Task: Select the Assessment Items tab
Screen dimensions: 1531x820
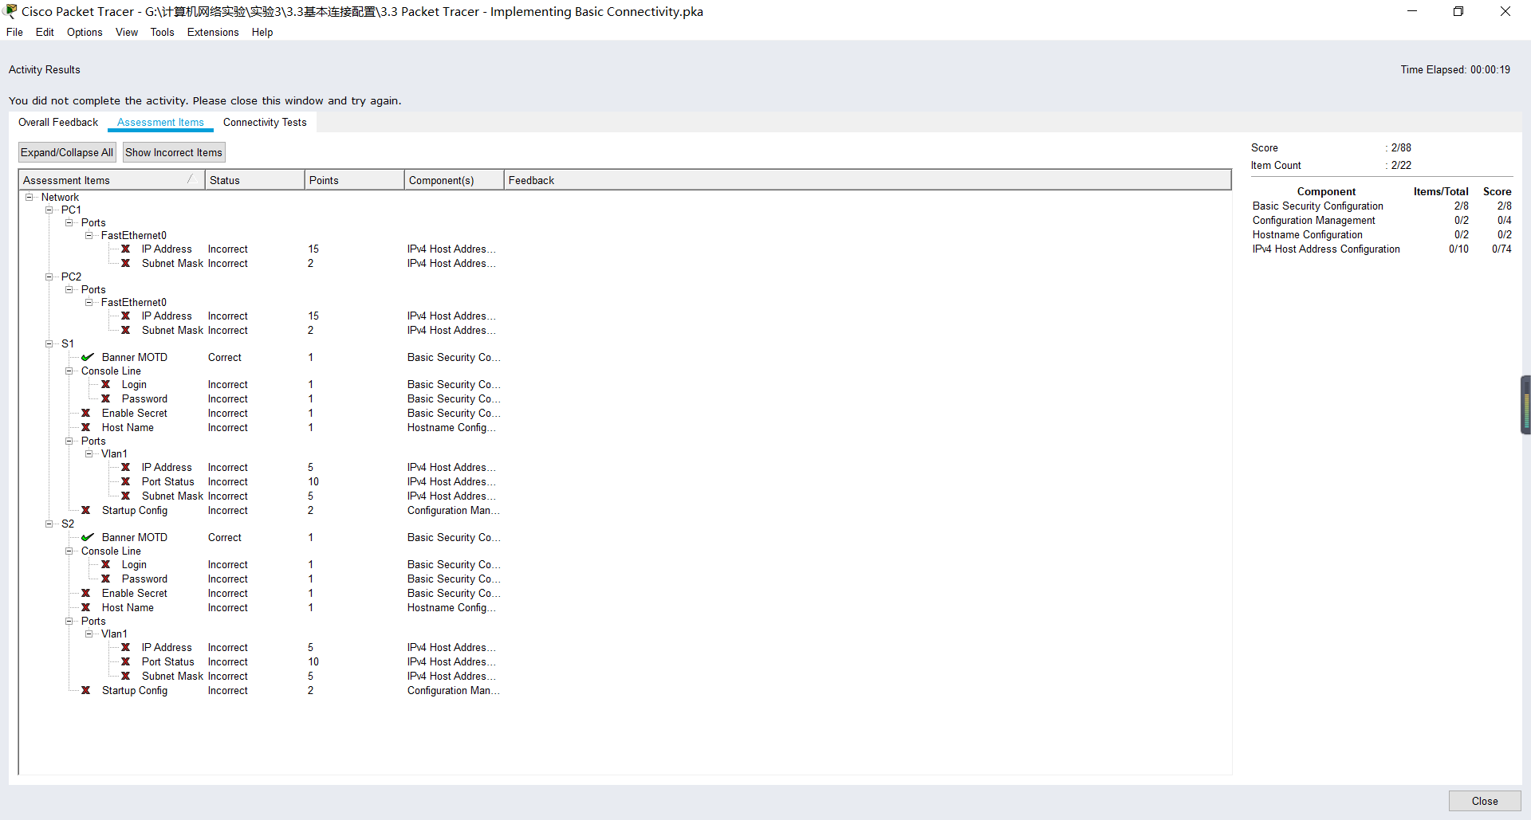Action: pyautogui.click(x=160, y=123)
